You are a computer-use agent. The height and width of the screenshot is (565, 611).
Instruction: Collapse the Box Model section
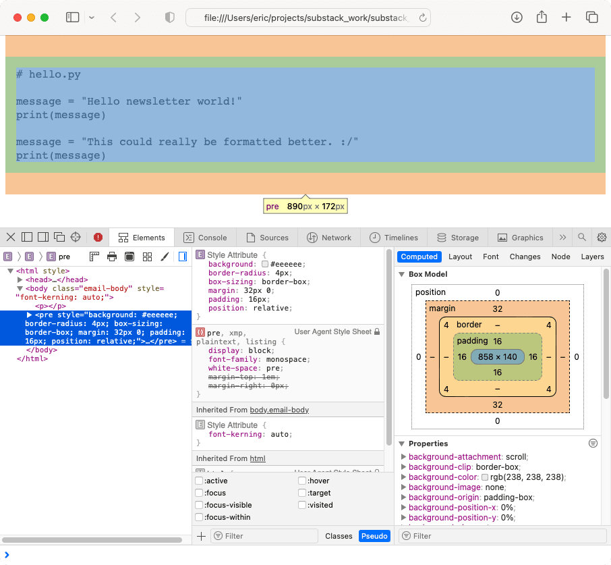[x=401, y=274]
